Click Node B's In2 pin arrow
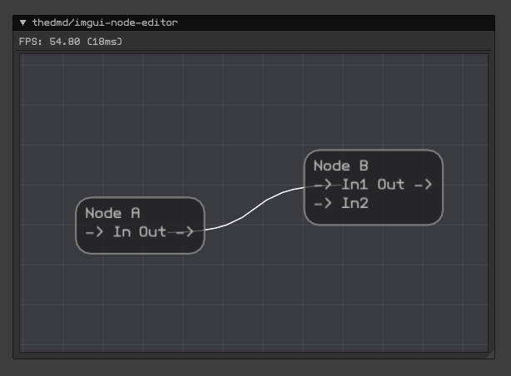The width and height of the screenshot is (511, 376). [323, 203]
